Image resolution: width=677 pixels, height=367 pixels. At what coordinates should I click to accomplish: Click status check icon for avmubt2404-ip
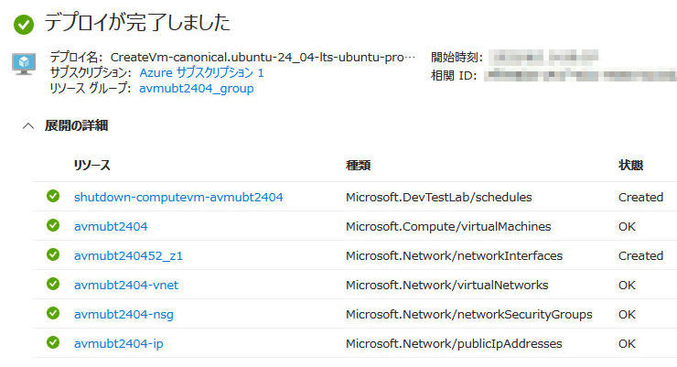(53, 343)
